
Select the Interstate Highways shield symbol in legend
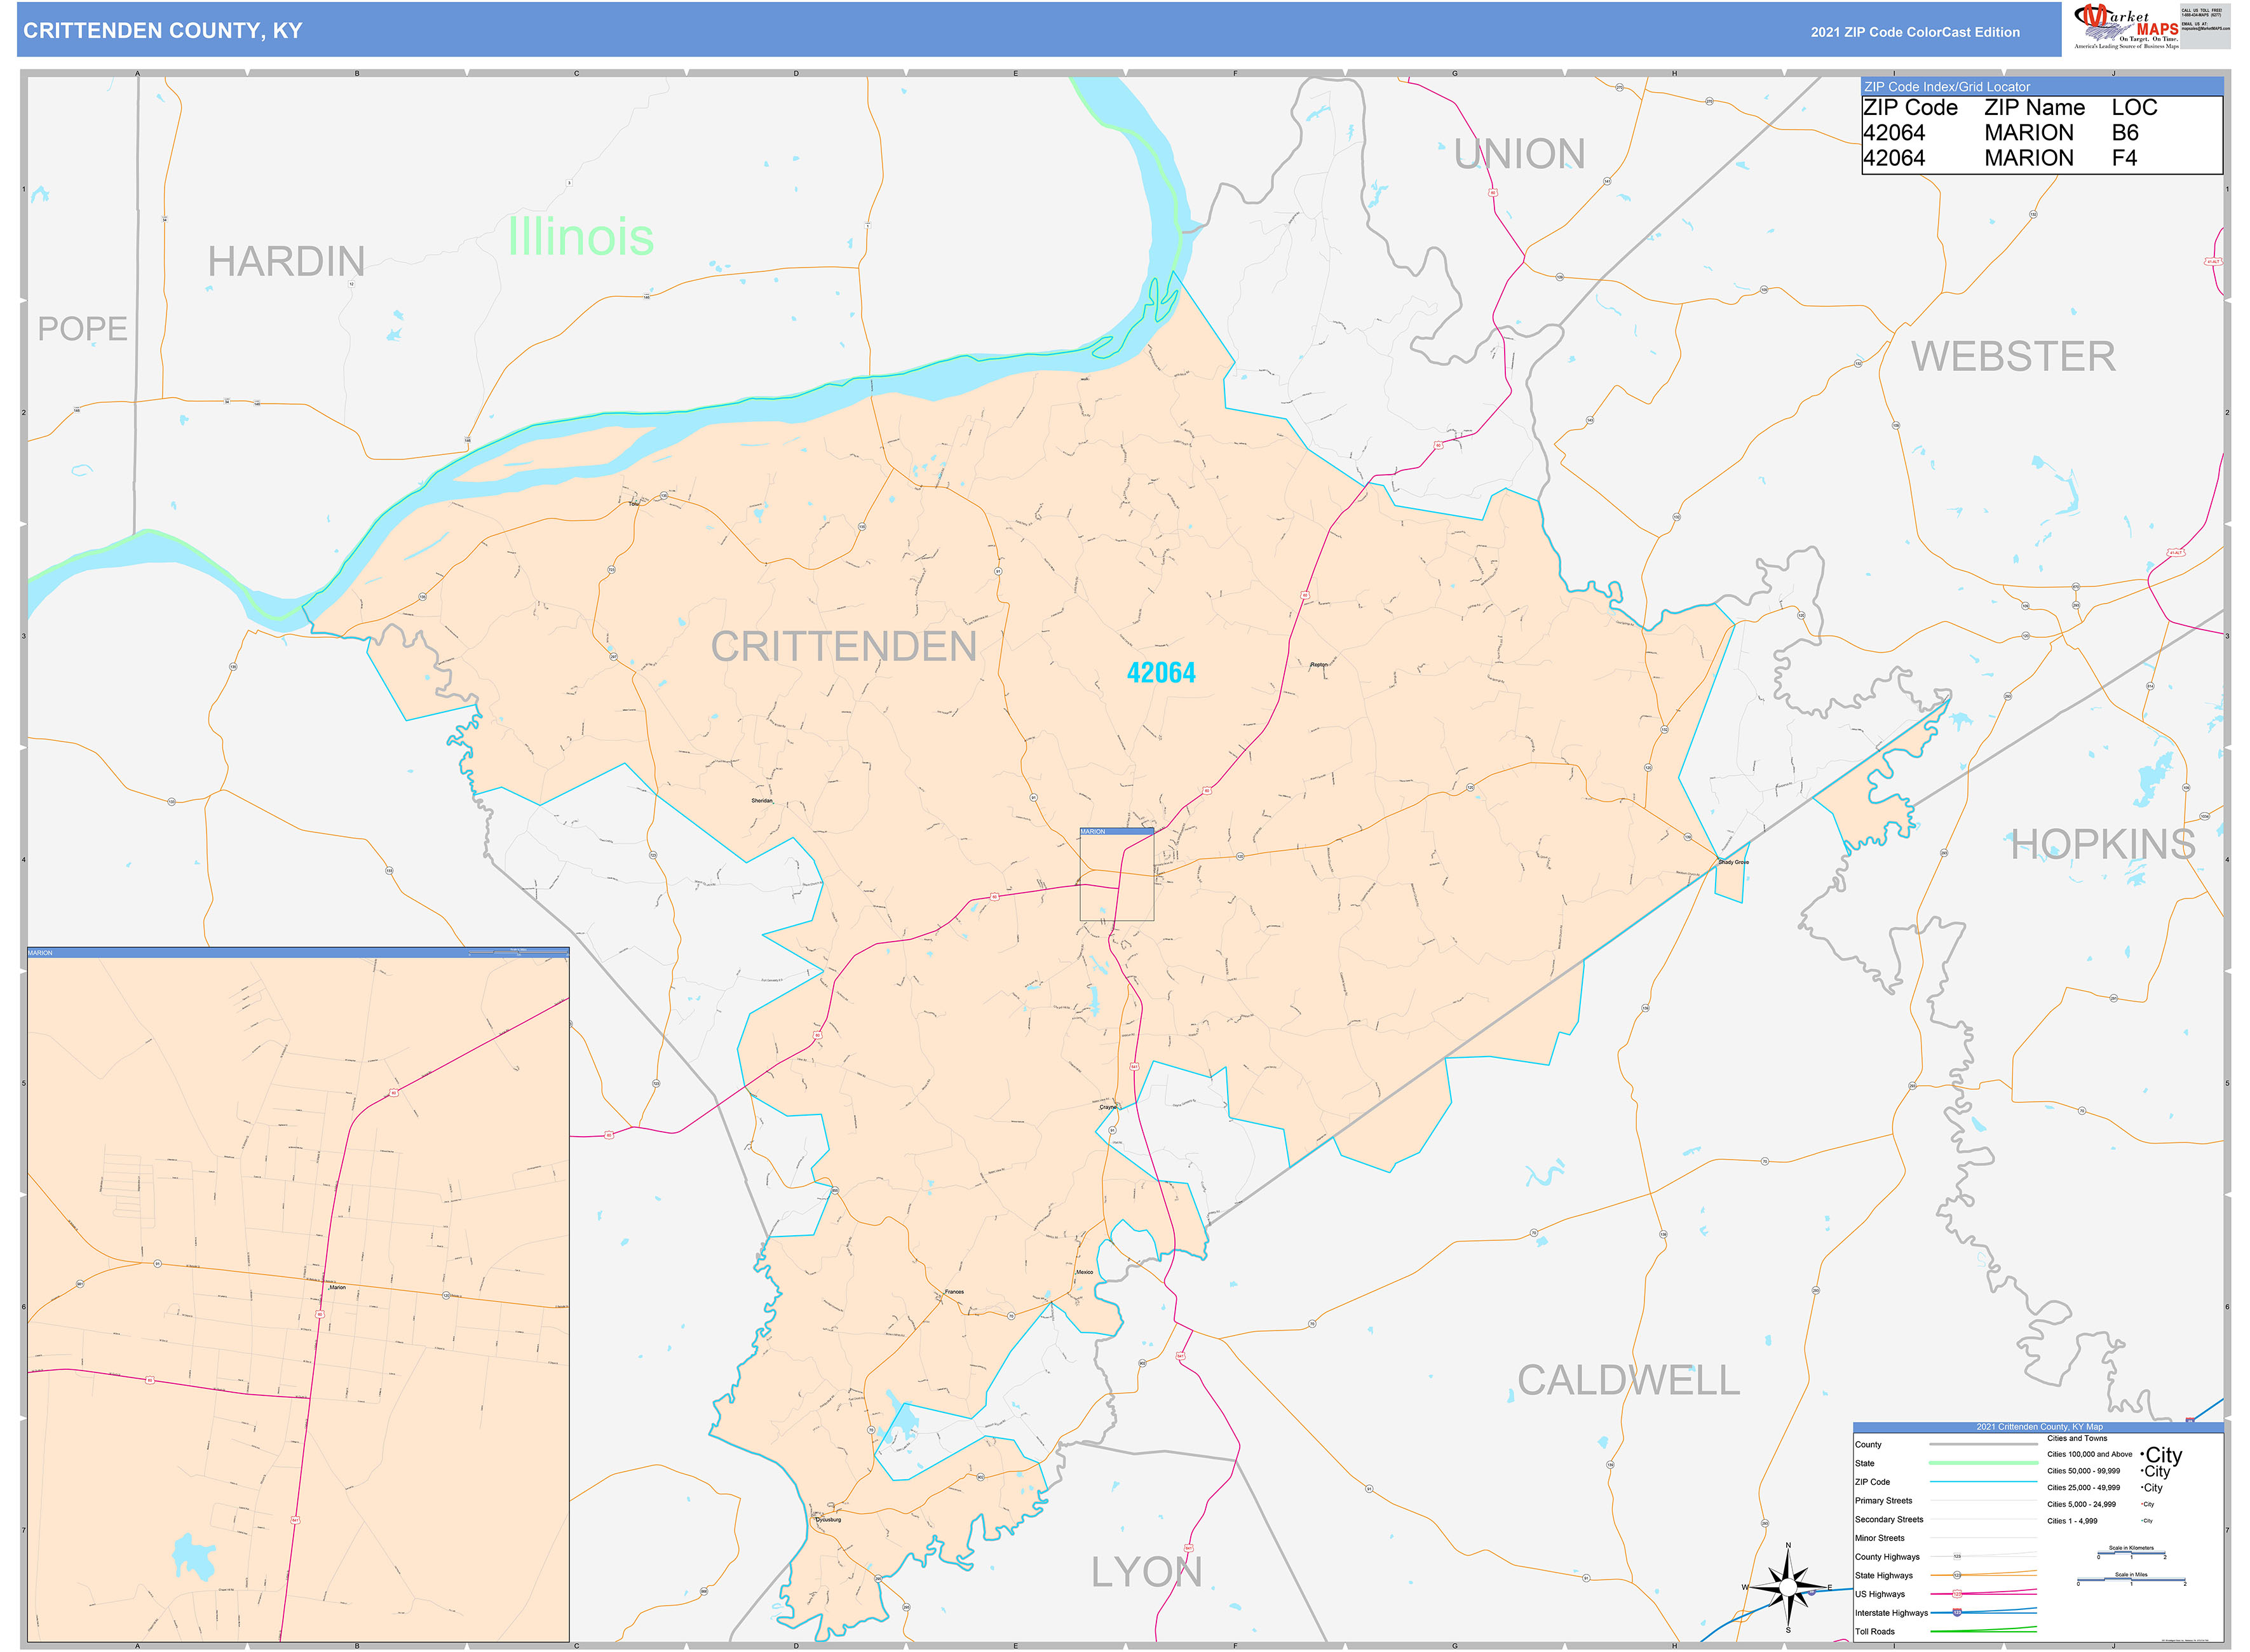point(1957,1613)
